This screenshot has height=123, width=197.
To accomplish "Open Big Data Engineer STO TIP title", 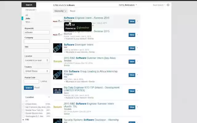I will [92, 89].
